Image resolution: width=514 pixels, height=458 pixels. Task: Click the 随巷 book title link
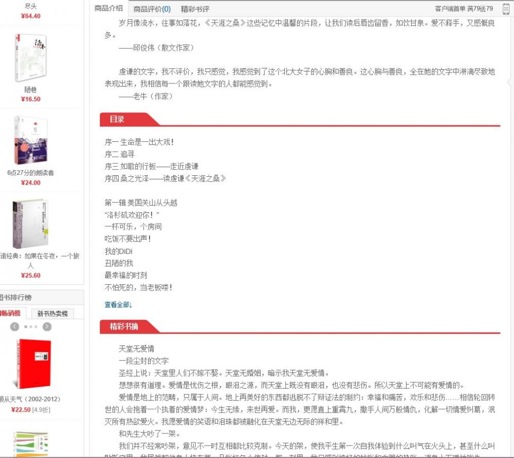31,89
